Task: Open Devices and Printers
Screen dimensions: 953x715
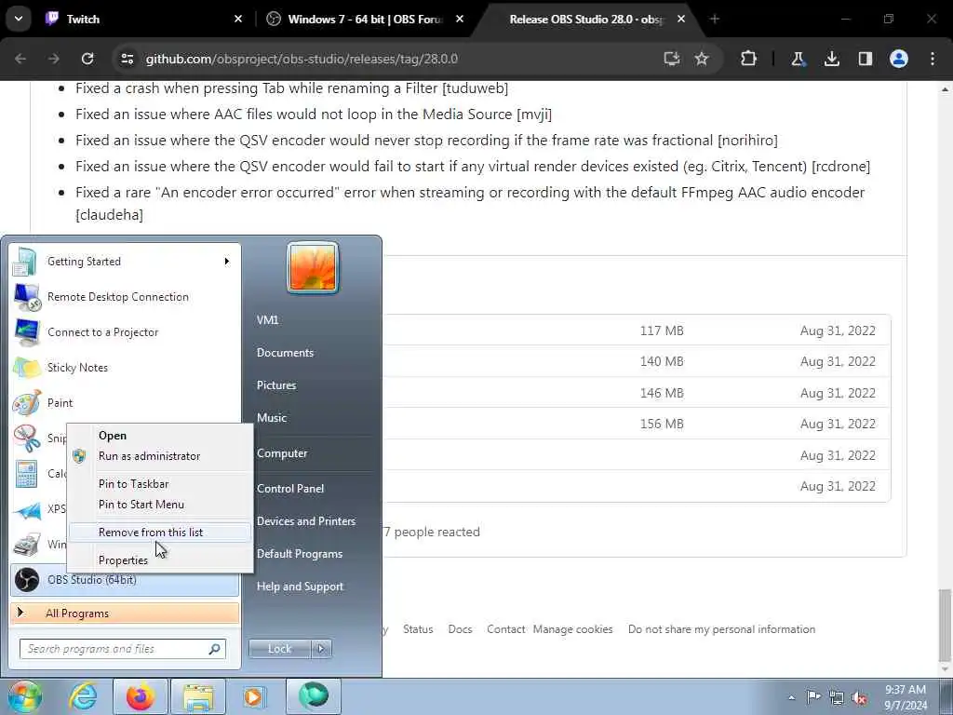Action: [306, 521]
